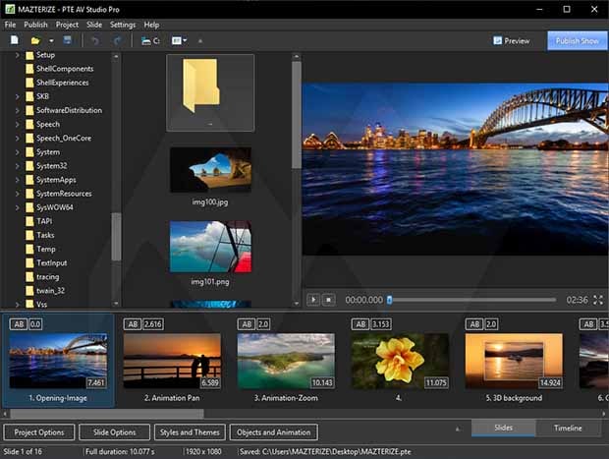Click the folder tree vertical scrollbar

coord(116,236)
